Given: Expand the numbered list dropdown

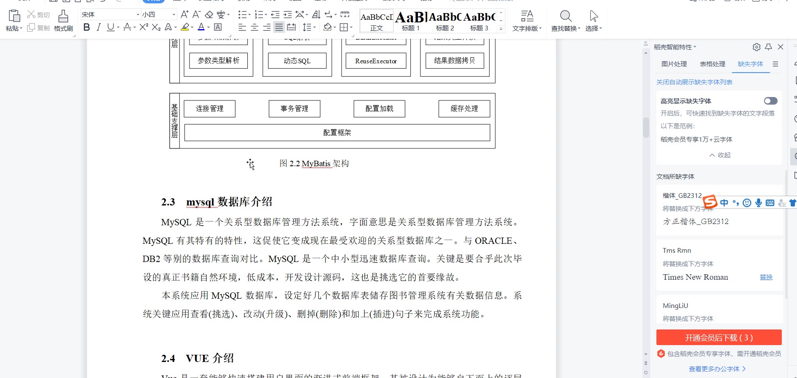Looking at the screenshot, I should point(266,15).
